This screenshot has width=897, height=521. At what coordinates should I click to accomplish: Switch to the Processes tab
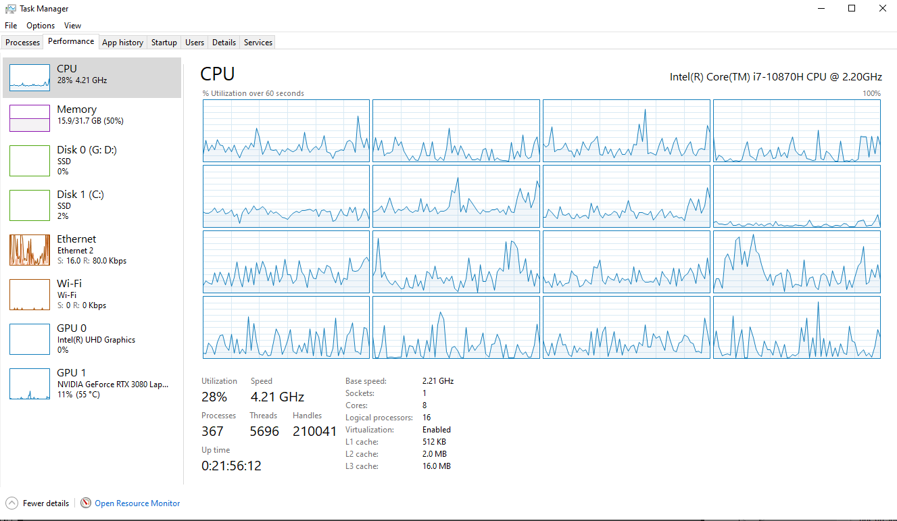click(22, 42)
